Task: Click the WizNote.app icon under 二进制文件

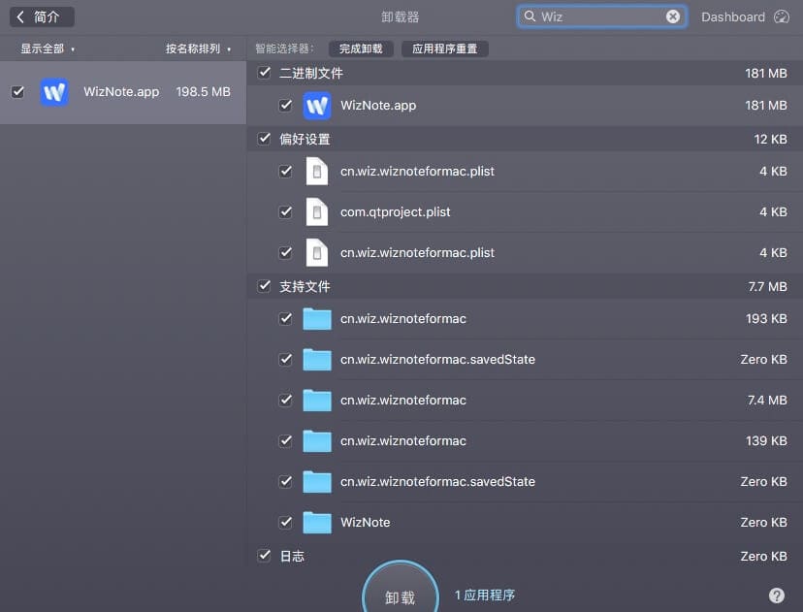Action: coord(317,106)
